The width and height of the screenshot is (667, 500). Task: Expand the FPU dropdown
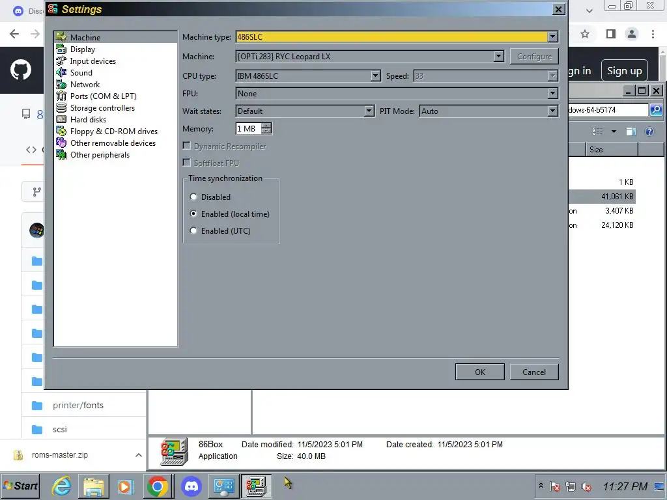click(552, 93)
